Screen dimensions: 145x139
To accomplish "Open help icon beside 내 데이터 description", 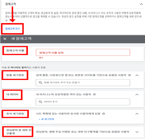I will (94, 94).
